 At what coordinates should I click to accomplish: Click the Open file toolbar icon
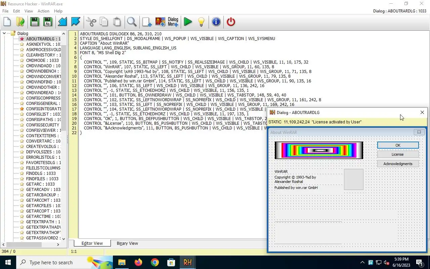click(20, 22)
